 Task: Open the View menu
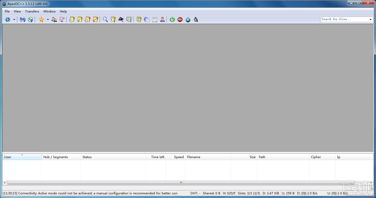(17, 11)
